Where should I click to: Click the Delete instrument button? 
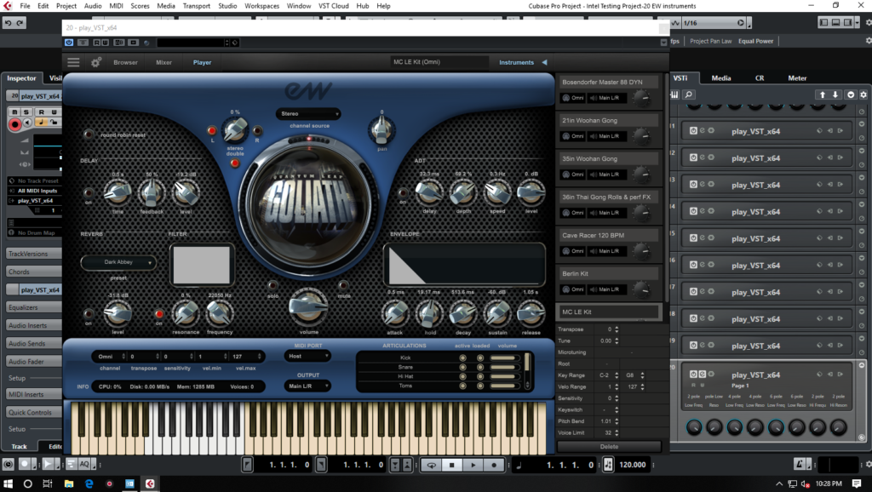(609, 446)
